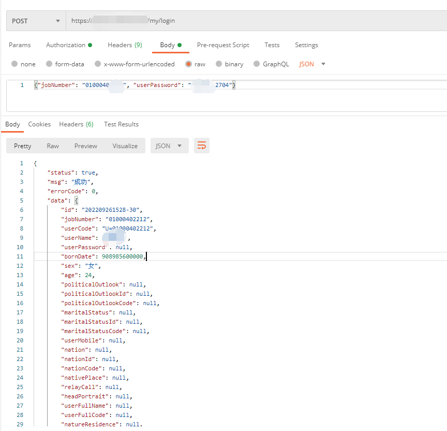Select the Pretty view button

pos(23,146)
